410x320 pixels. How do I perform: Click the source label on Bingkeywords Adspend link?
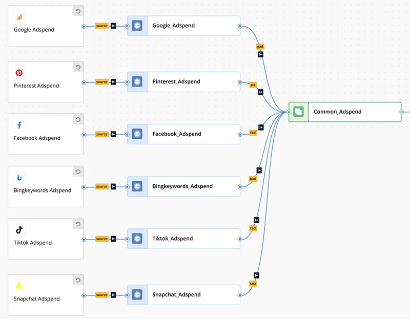pos(101,186)
